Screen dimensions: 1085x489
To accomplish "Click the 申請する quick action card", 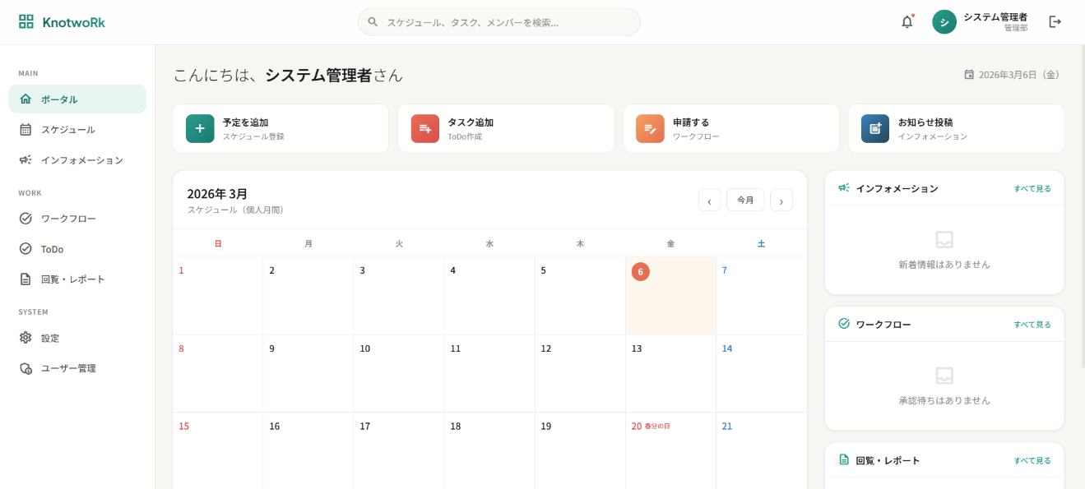I will [x=730, y=128].
